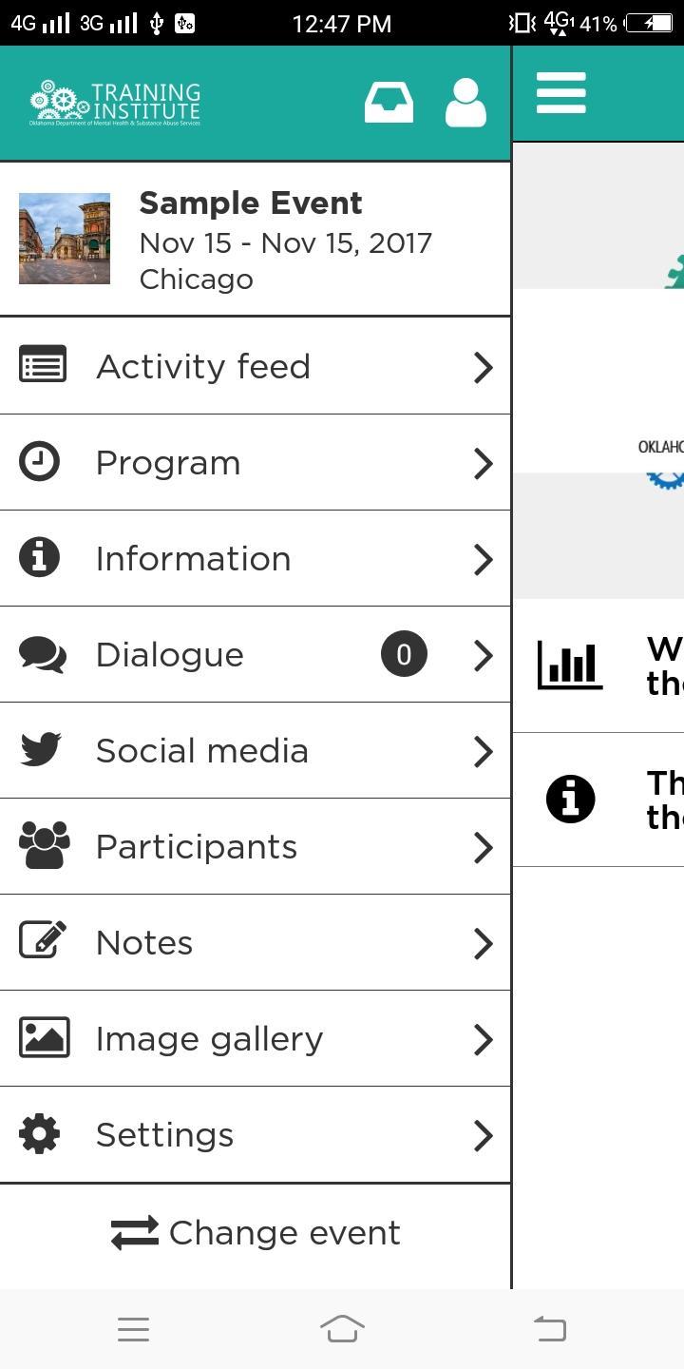Open the Program menu item
684x1369 pixels.
pyautogui.click(x=169, y=463)
